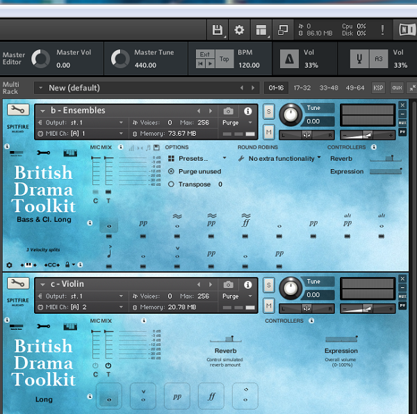Image resolution: width=417 pixels, height=414 pixels.
Task: Adjust Reverb slider in Ensembles controllers
Action: 386,159
